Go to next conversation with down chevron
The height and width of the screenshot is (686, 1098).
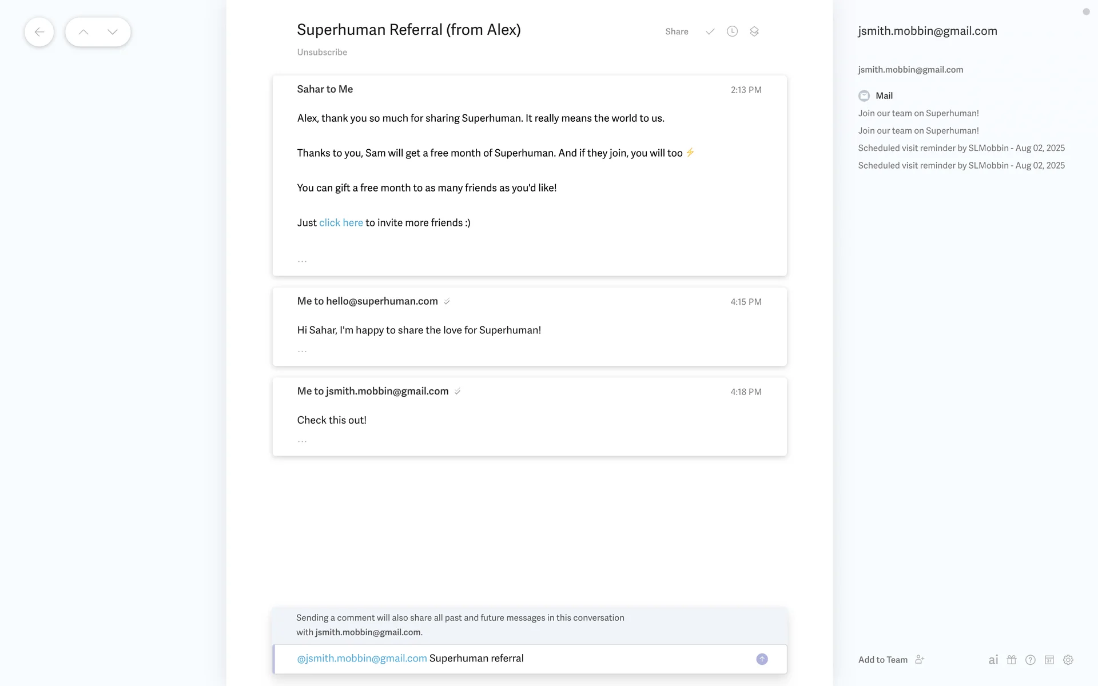coord(113,32)
